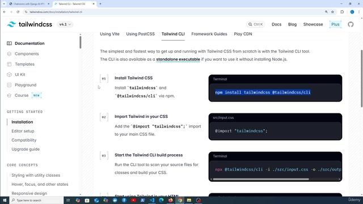The height and width of the screenshot is (204, 363).
Task: Open Facebook icon in taskbar
Action: [124, 200]
